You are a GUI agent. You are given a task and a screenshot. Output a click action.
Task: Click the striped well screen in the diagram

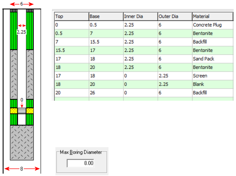[x=22, y=111]
